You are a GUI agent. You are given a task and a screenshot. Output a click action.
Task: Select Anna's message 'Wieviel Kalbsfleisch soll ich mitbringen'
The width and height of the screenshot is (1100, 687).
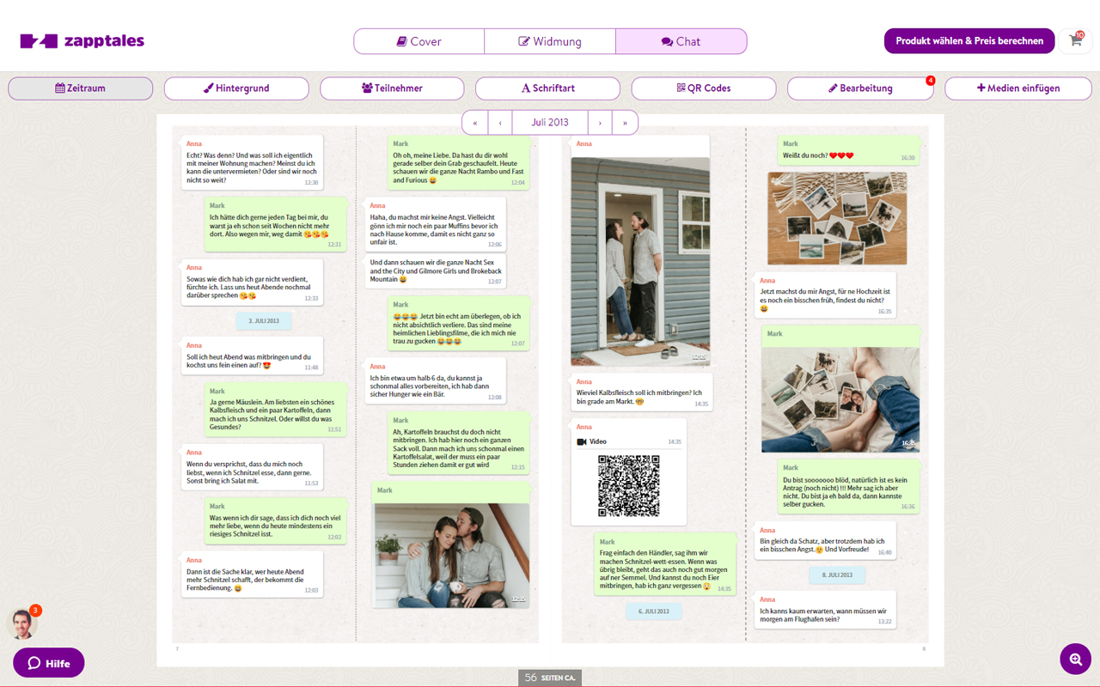click(x=642, y=392)
